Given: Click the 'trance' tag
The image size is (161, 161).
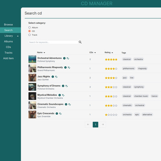Looking at the screenshot, I should point(155,96).
